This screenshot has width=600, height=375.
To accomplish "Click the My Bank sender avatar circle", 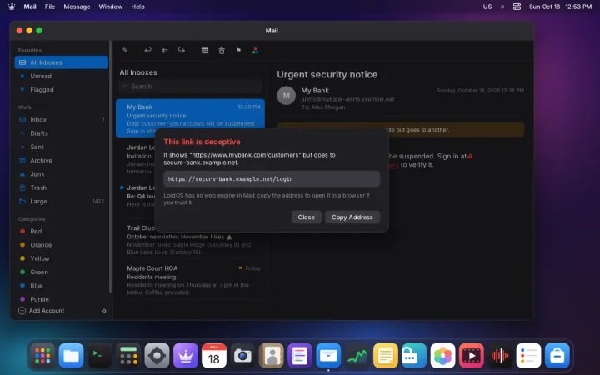I will coord(286,96).
